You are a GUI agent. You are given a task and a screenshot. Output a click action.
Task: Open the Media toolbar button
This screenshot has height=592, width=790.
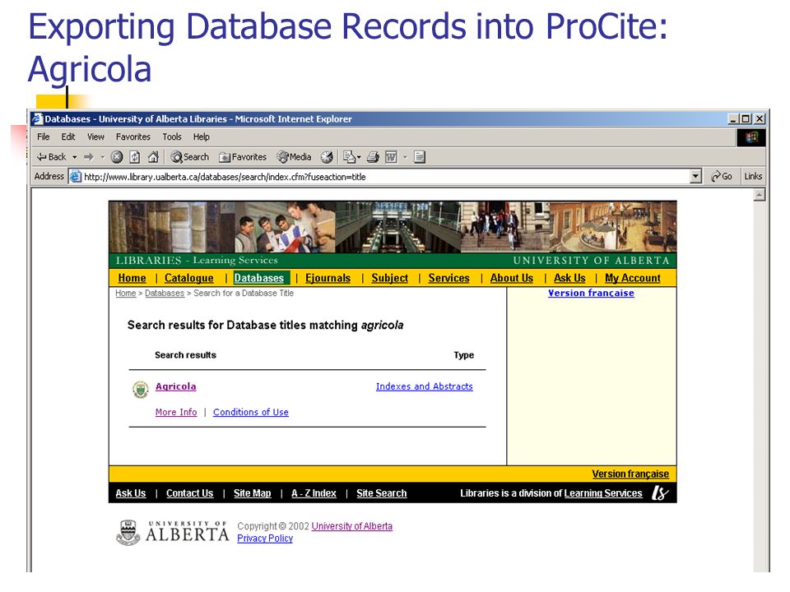(x=295, y=157)
